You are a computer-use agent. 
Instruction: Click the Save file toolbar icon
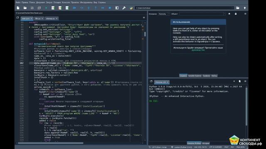[32, 8]
